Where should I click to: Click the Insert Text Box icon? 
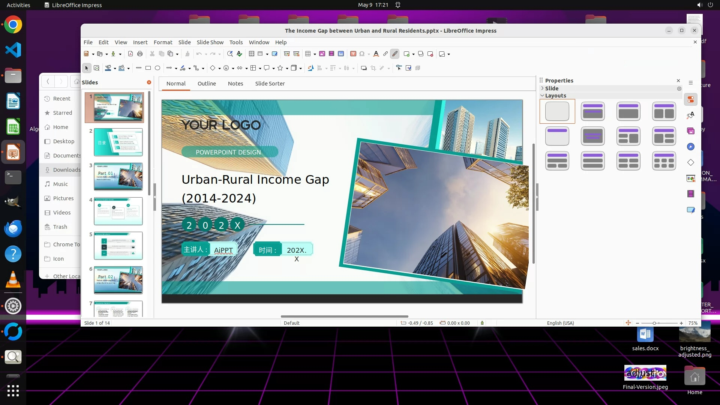point(353,54)
